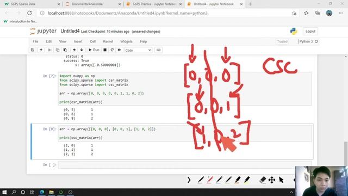The image size is (348, 196).
Task: Expand the annotation toolbar chevron
Action: (189, 180)
